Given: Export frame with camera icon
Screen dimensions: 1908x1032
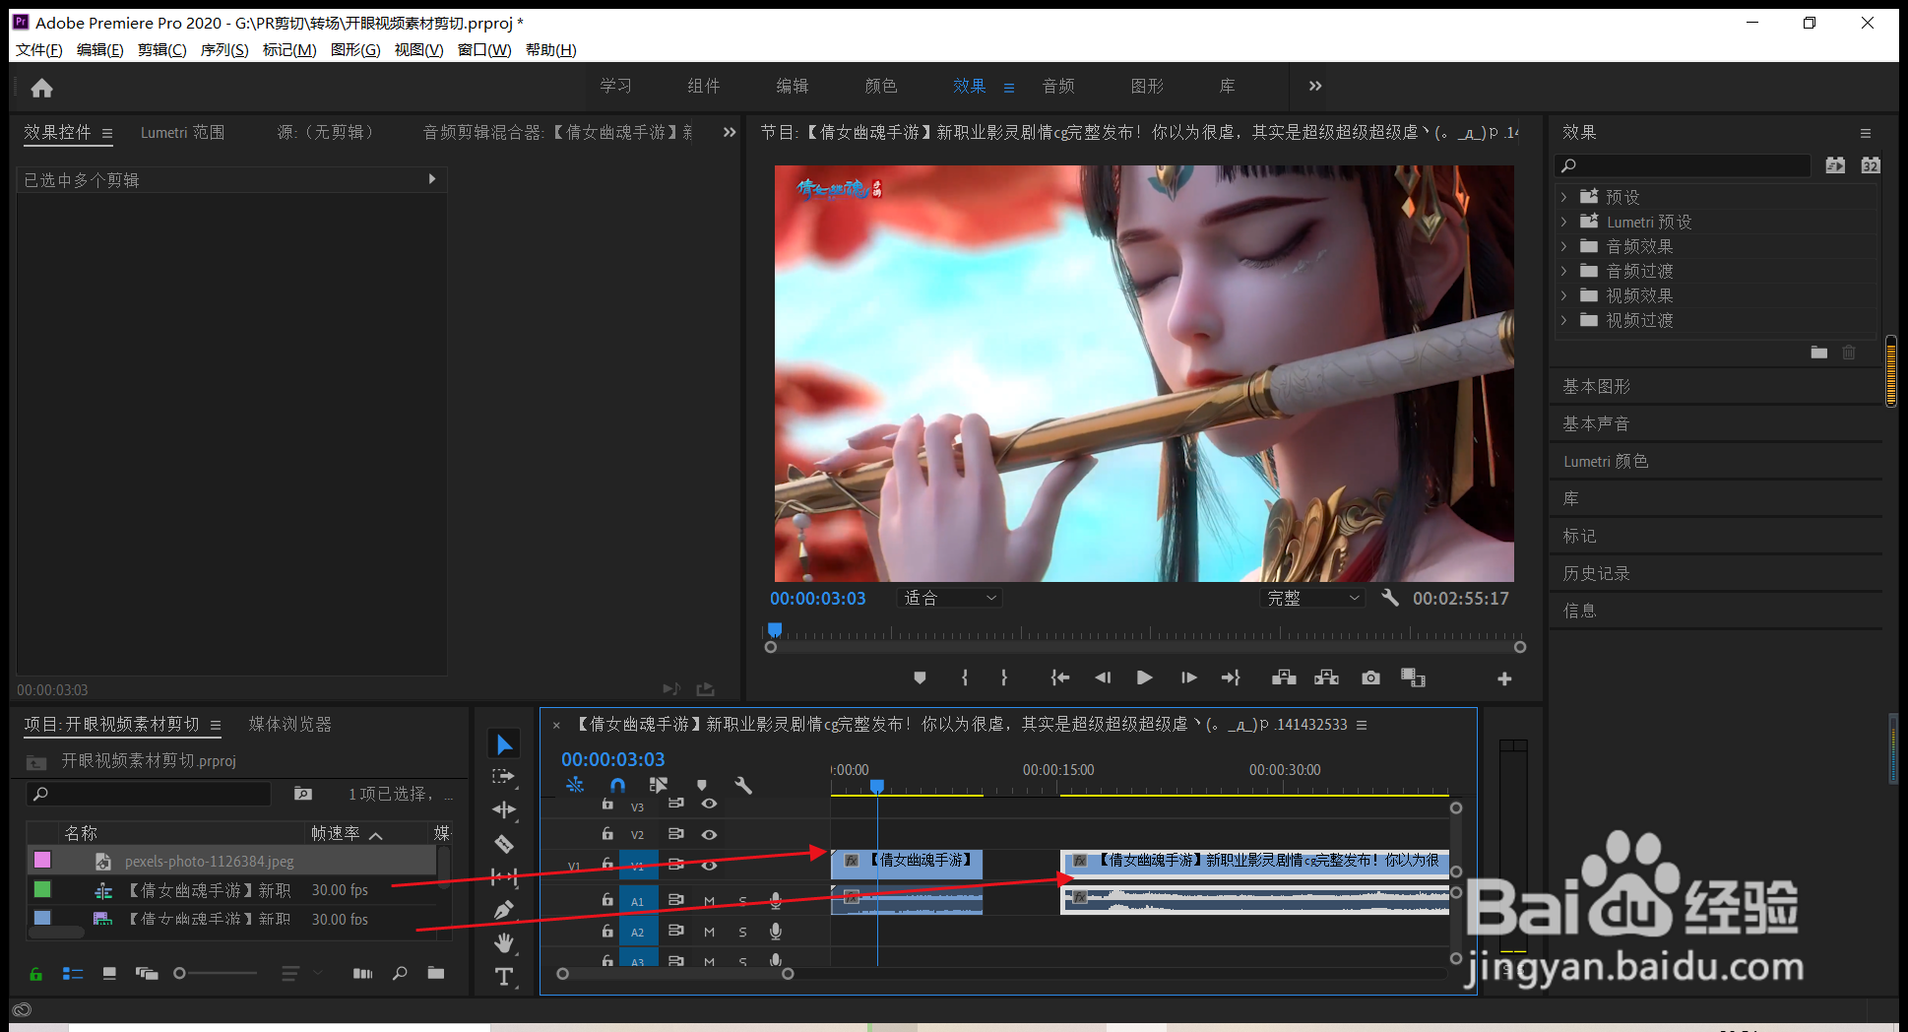Looking at the screenshot, I should [1370, 677].
